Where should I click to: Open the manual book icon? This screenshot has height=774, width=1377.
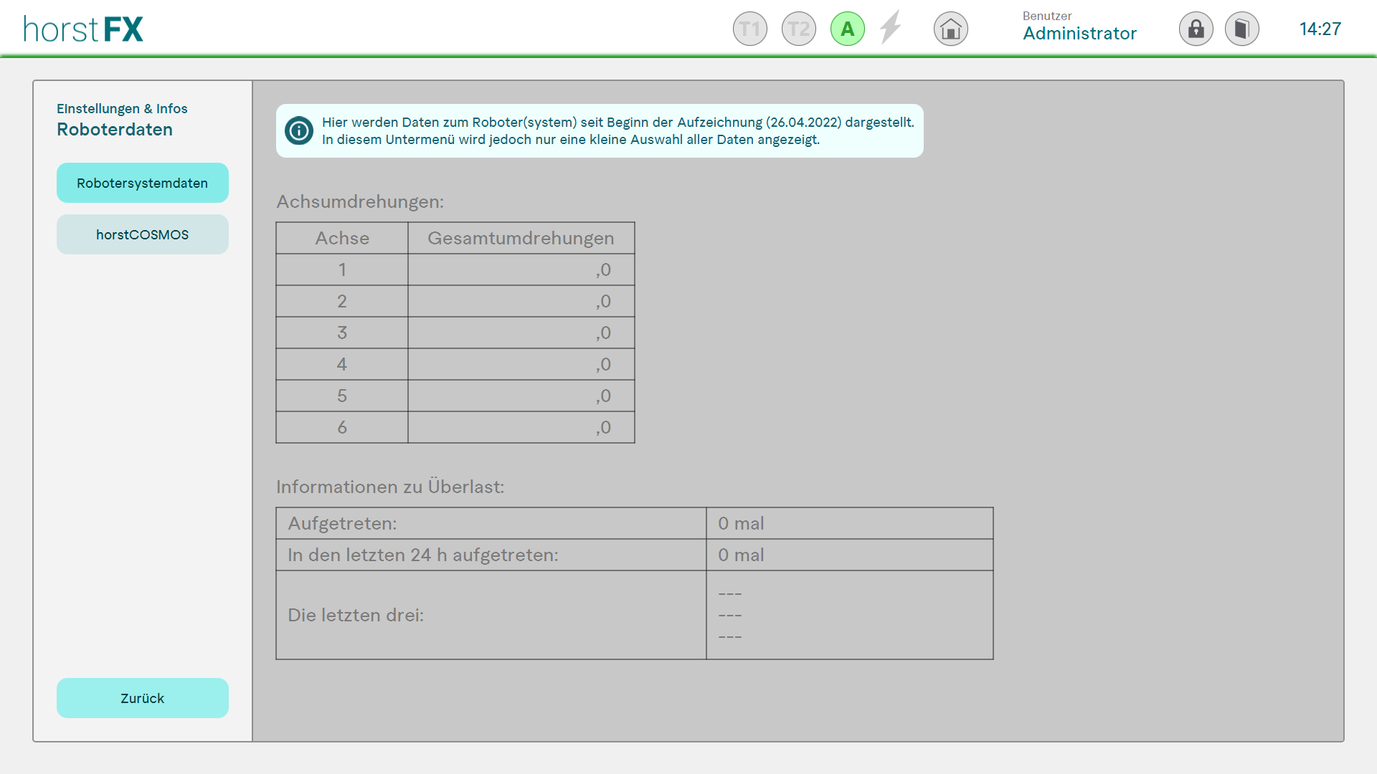[x=1241, y=29]
